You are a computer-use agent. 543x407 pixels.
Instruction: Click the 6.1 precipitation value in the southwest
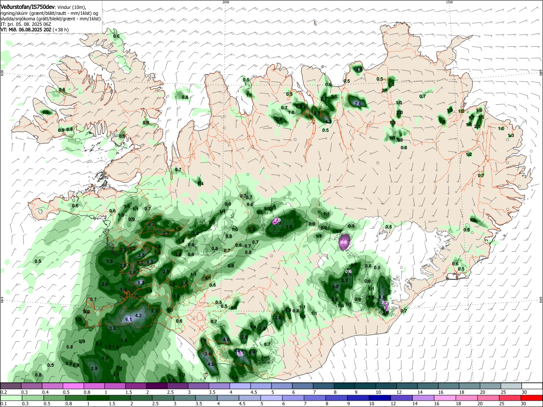coord(129,320)
